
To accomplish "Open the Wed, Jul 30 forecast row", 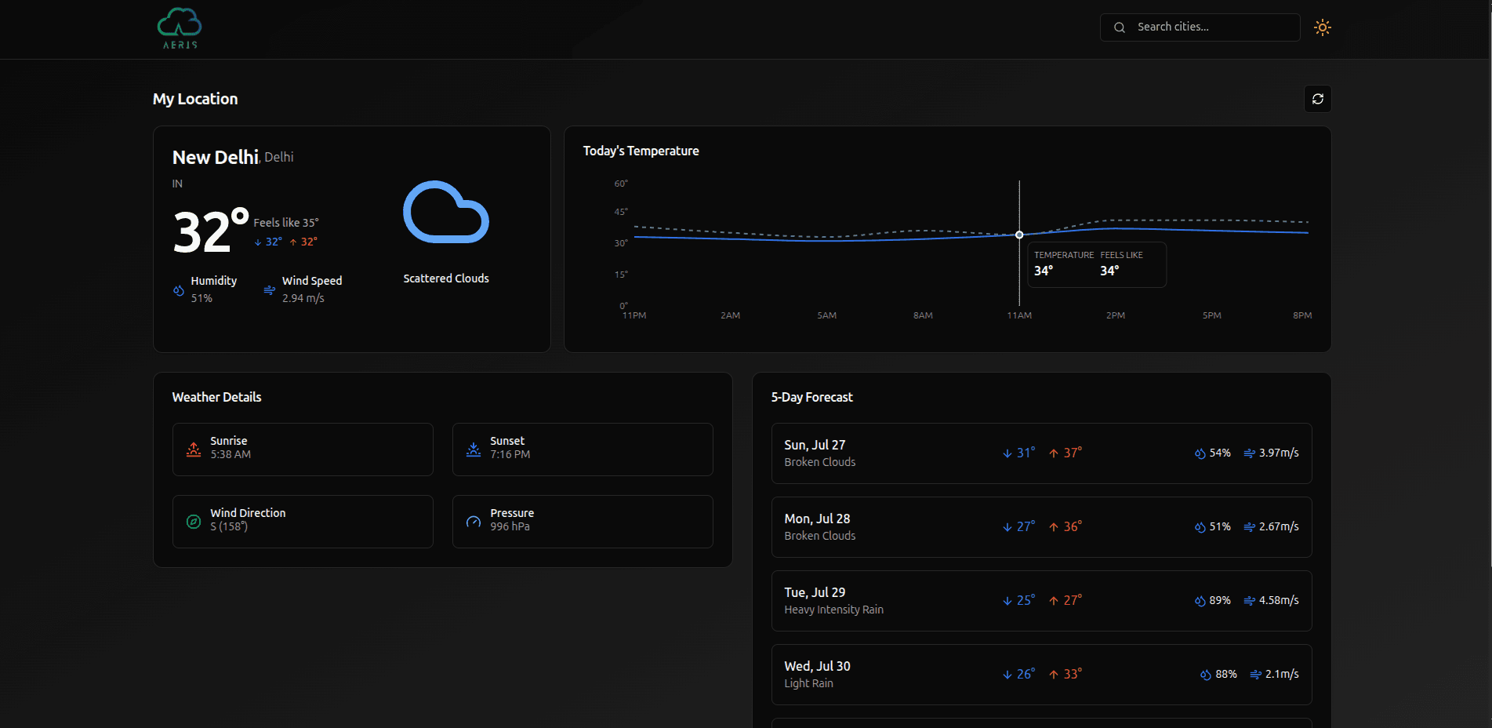I will (1042, 675).
